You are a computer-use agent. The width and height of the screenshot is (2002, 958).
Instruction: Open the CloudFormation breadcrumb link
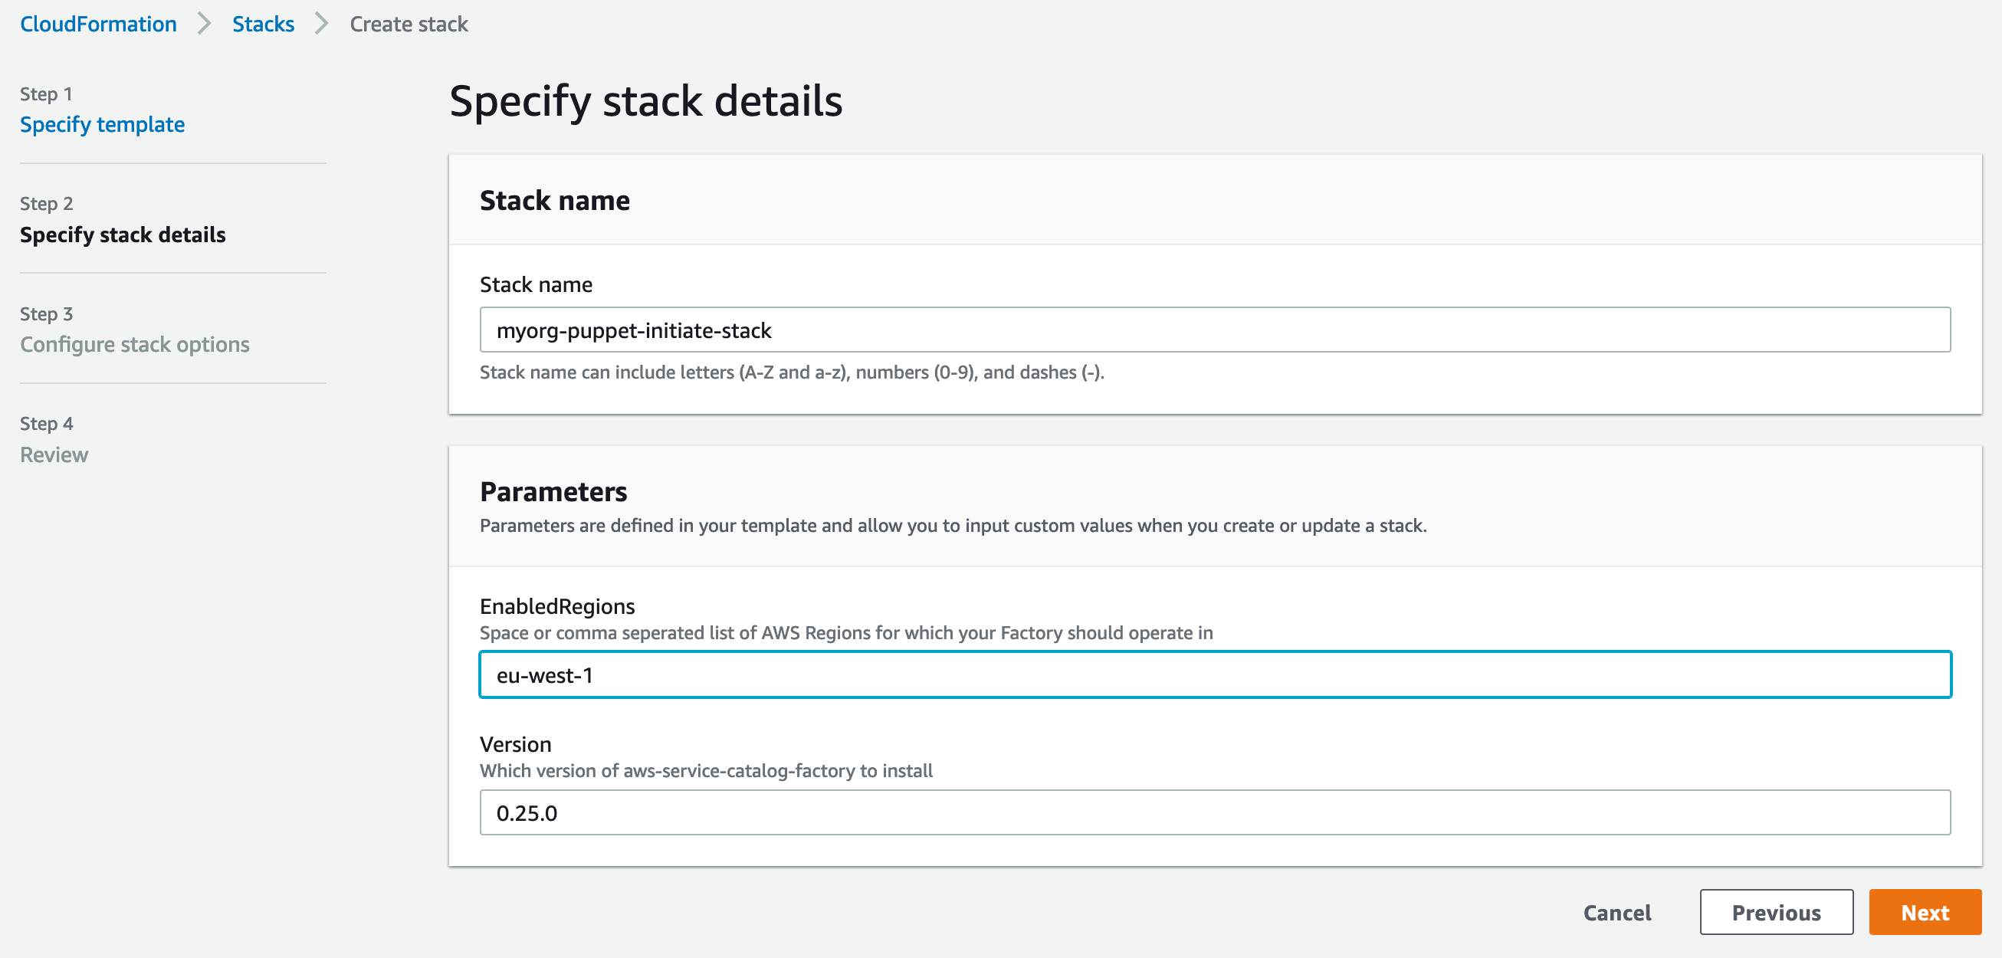pos(98,24)
